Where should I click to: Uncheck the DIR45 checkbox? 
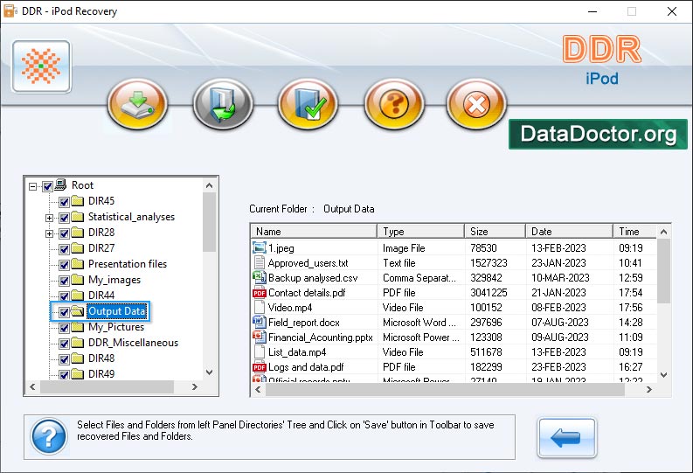pyautogui.click(x=64, y=202)
